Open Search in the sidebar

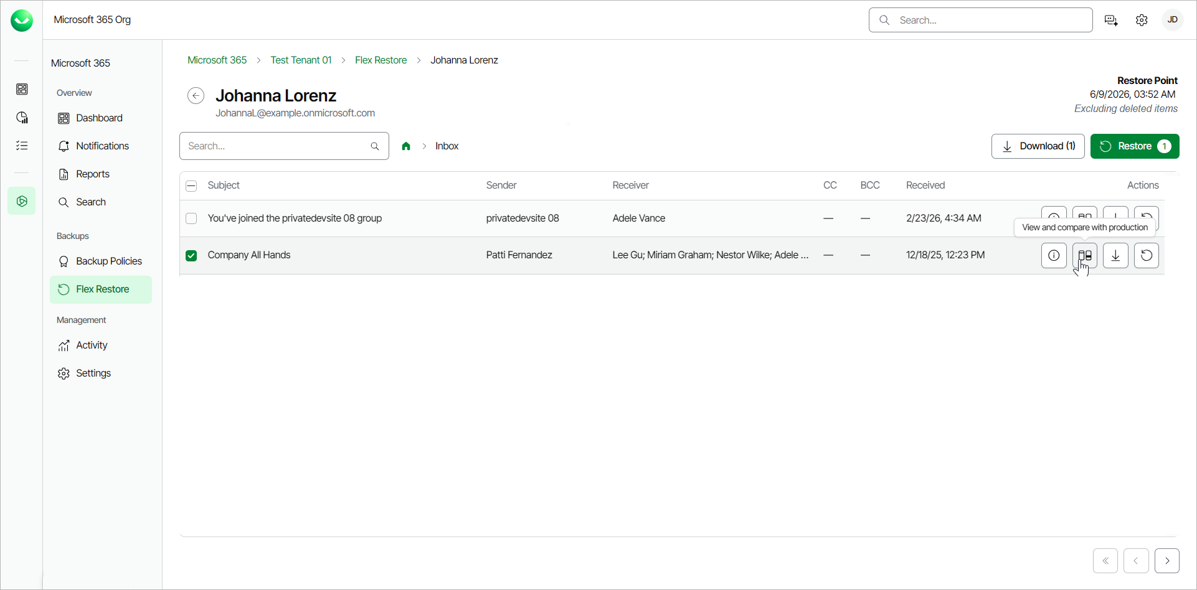pos(101,202)
